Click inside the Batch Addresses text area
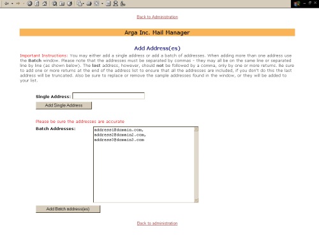 click(144, 164)
